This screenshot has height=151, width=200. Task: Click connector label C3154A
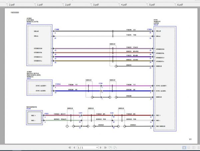coord(58,84)
